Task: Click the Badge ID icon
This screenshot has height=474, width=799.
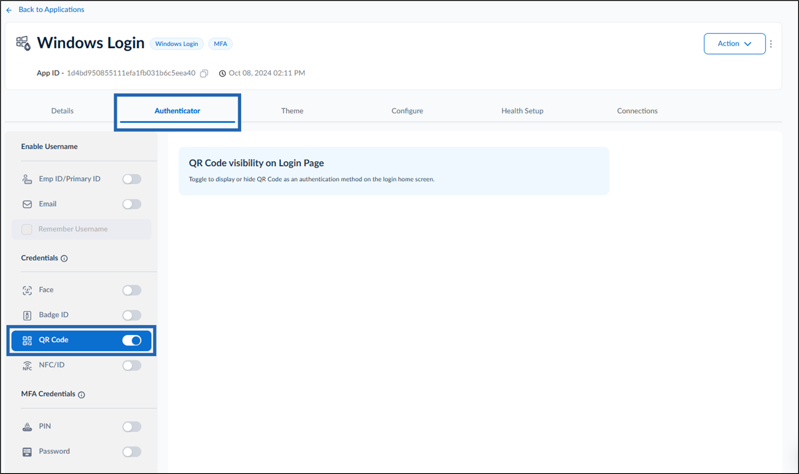Action: click(x=27, y=315)
